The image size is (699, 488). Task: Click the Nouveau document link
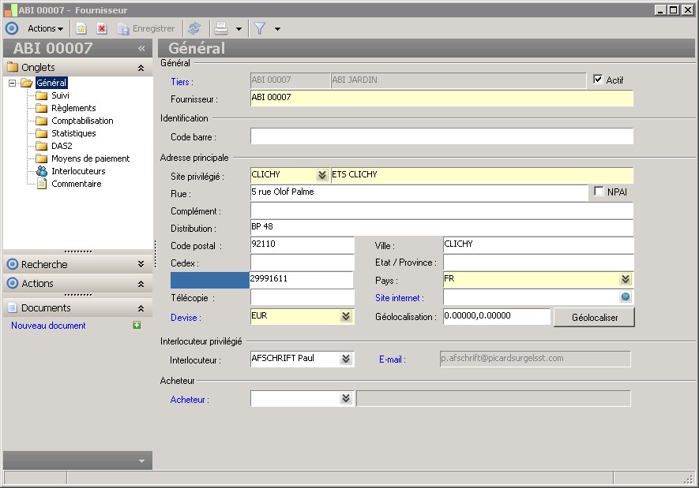48,326
